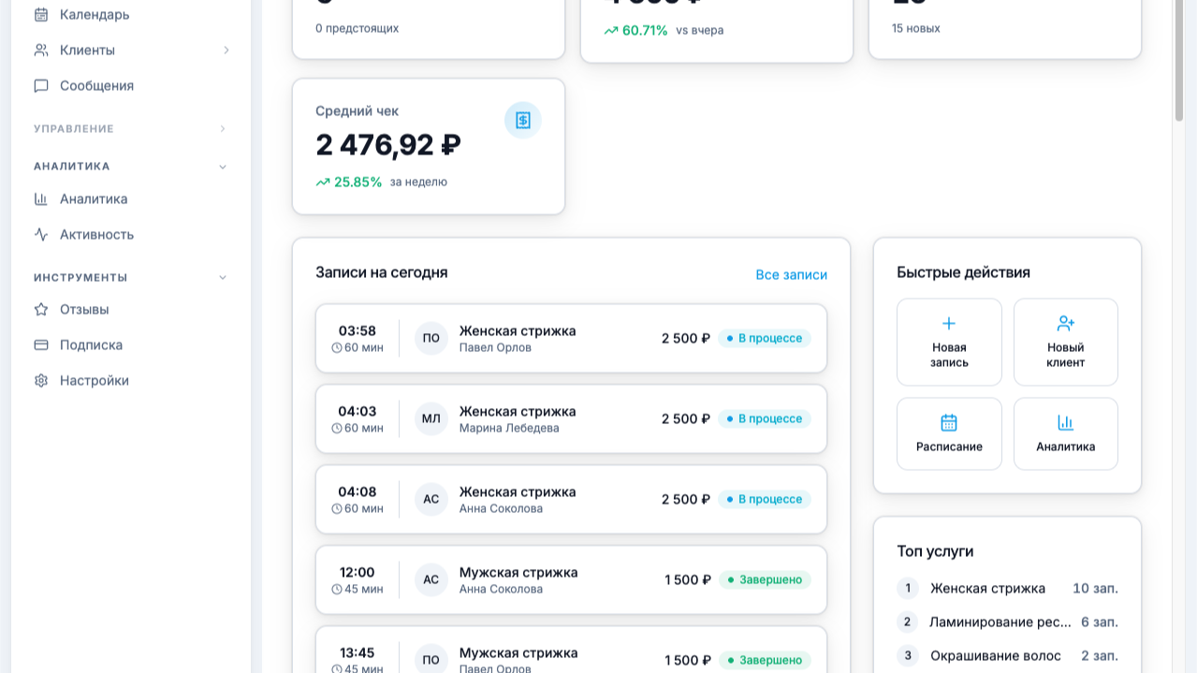Click the chat bubble icon beside Сообщения
This screenshot has height=673, width=1197.
click(41, 85)
